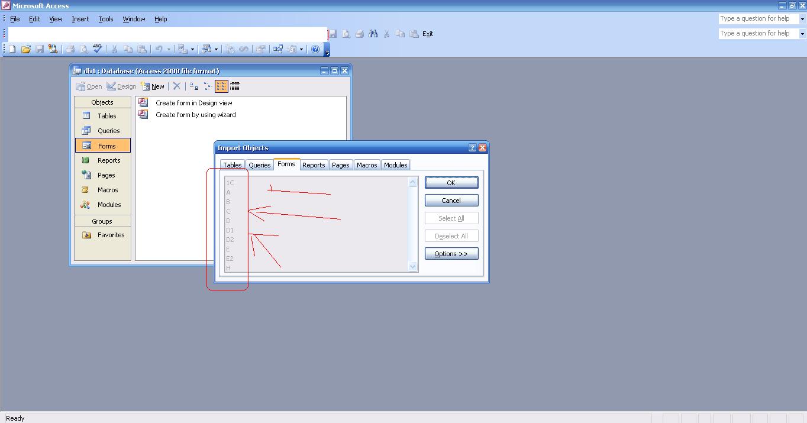Open a database with the folder icon
Screen dimensions: 807x423
(x=25, y=49)
